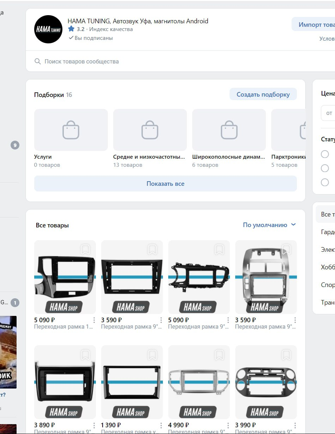Screen dimensions: 335x434
Task: Focus the price 'от' input field
Action: [x=328, y=113]
